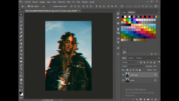Screen dimensions: 179x101
Task: Create new adjustment layer
Action: coord(144,99)
